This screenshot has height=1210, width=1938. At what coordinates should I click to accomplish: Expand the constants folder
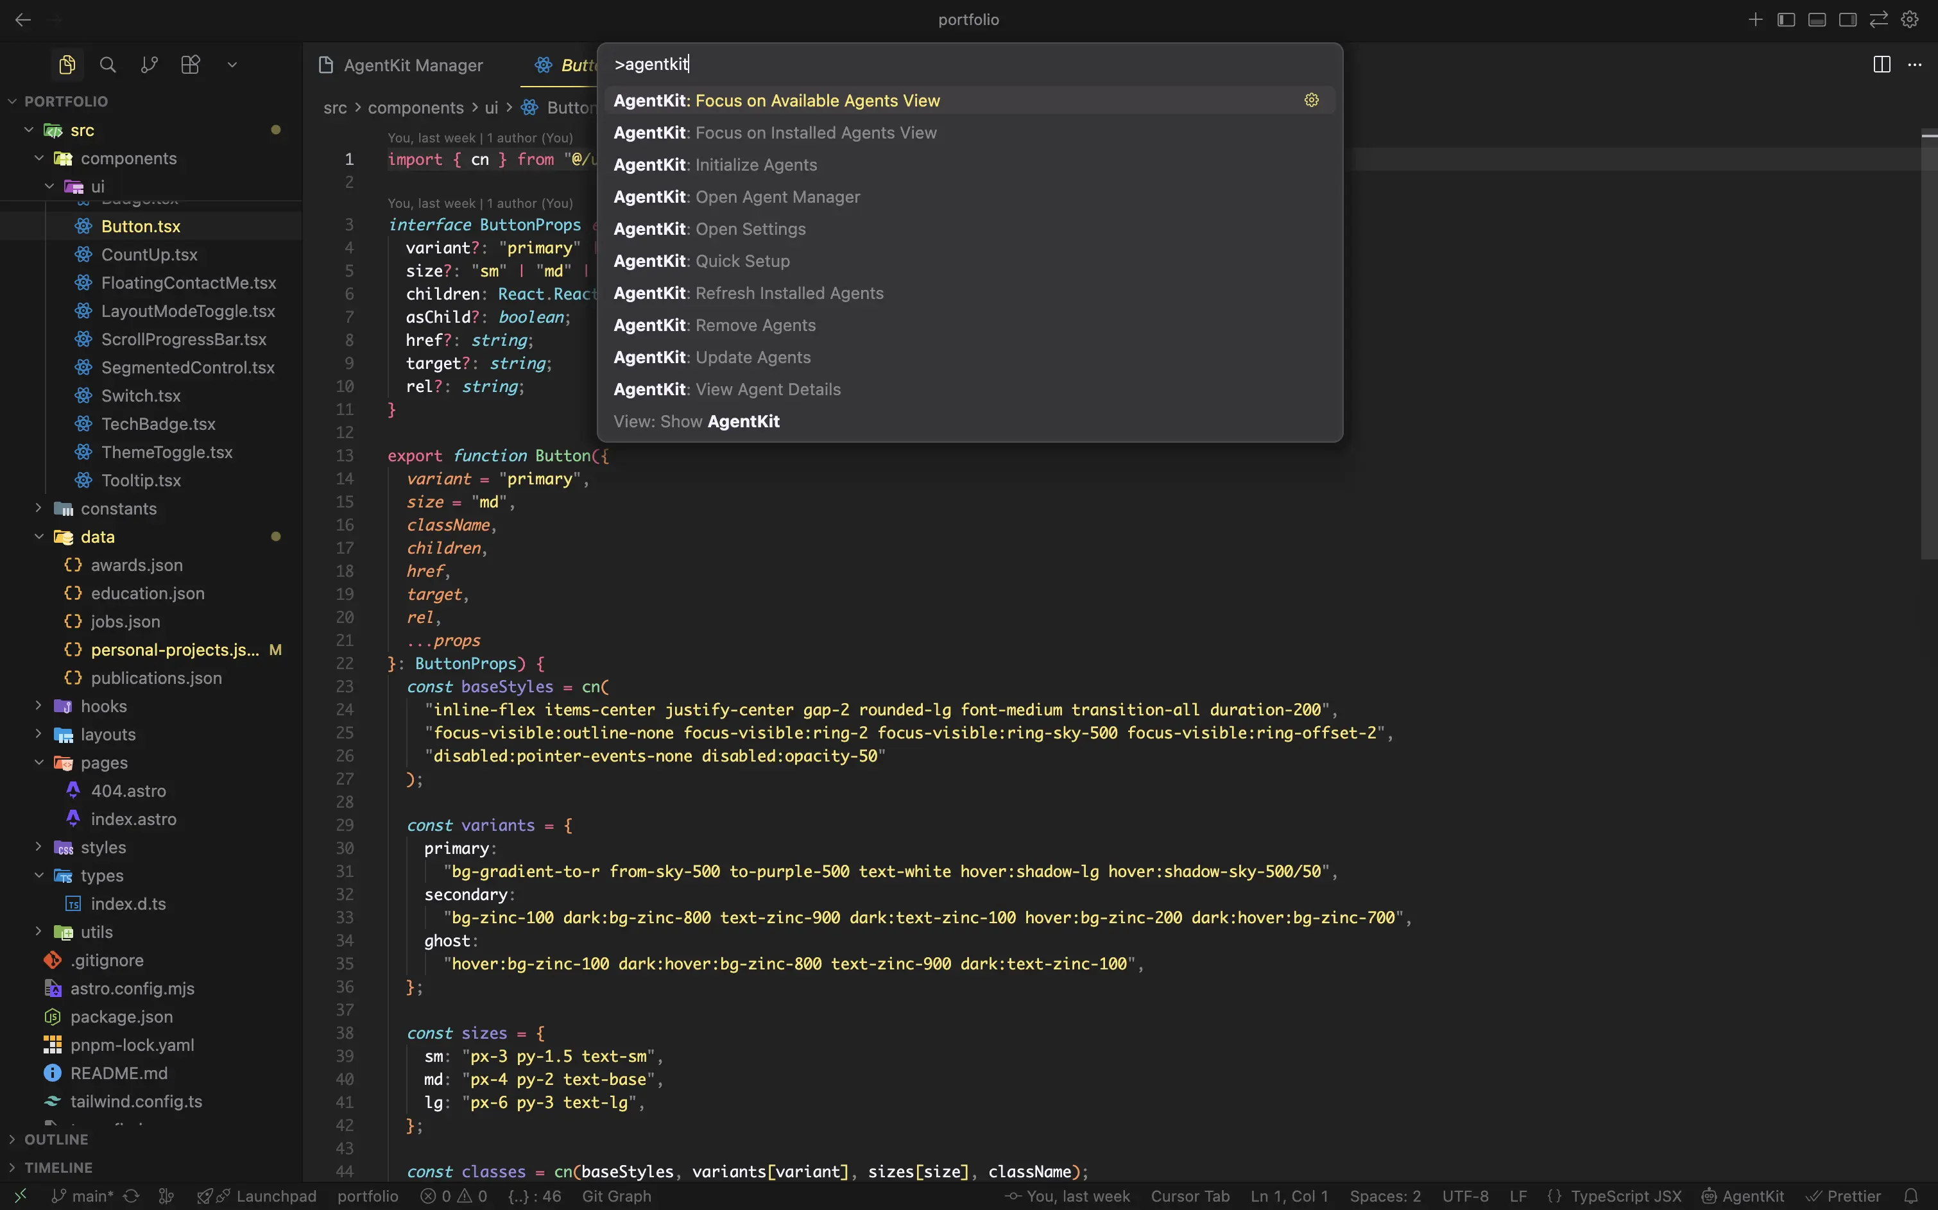click(151, 509)
